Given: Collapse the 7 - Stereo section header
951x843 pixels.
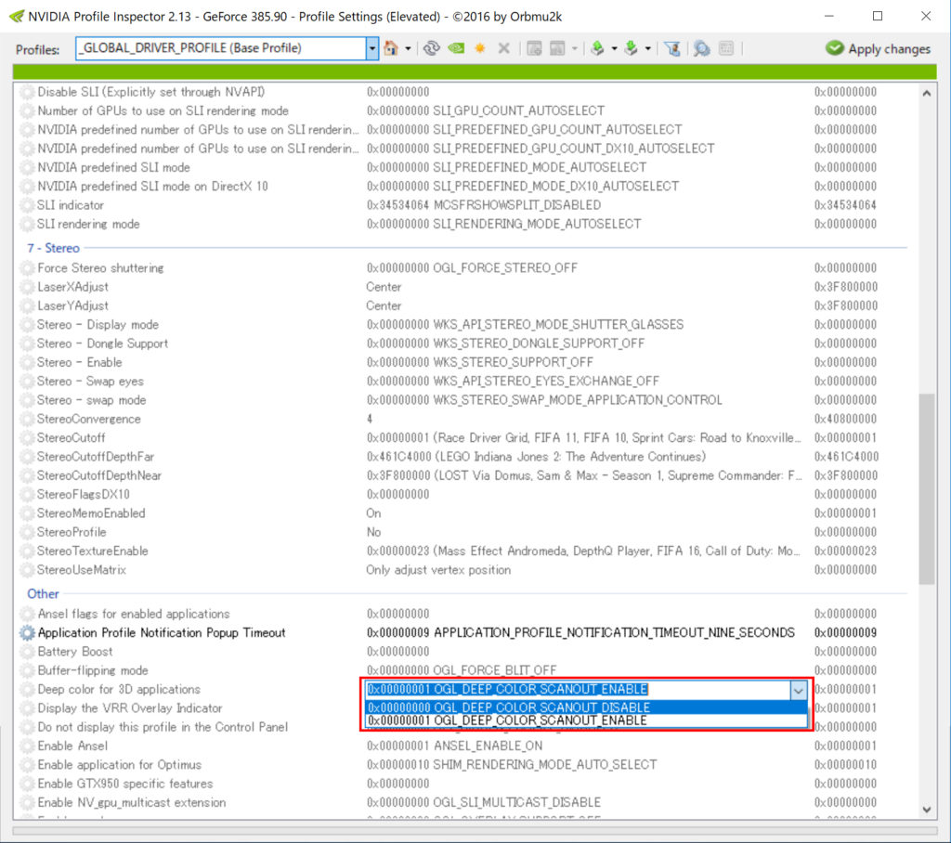Looking at the screenshot, I should pyautogui.click(x=53, y=248).
